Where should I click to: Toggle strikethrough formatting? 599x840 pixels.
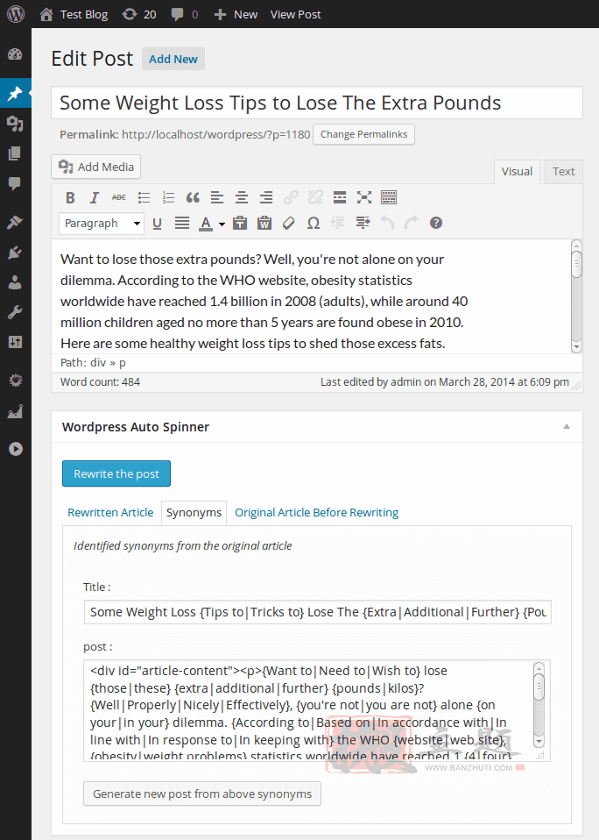click(119, 197)
